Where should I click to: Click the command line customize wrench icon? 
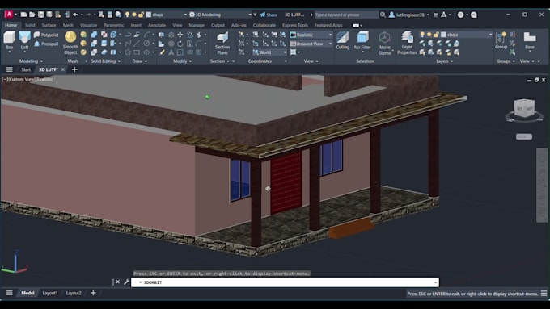coord(127,282)
